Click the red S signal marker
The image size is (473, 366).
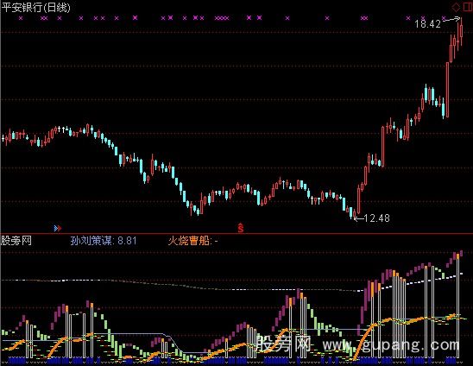pos(241,228)
